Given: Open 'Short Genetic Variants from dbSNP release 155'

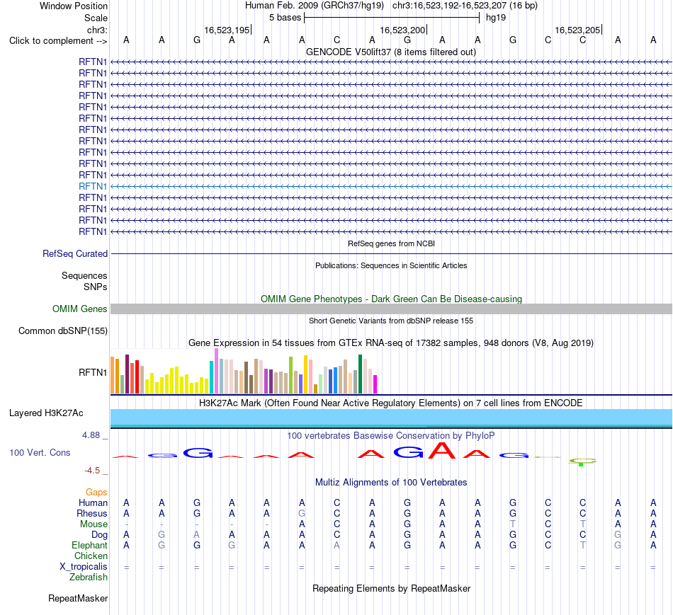Looking at the screenshot, I should point(391,321).
